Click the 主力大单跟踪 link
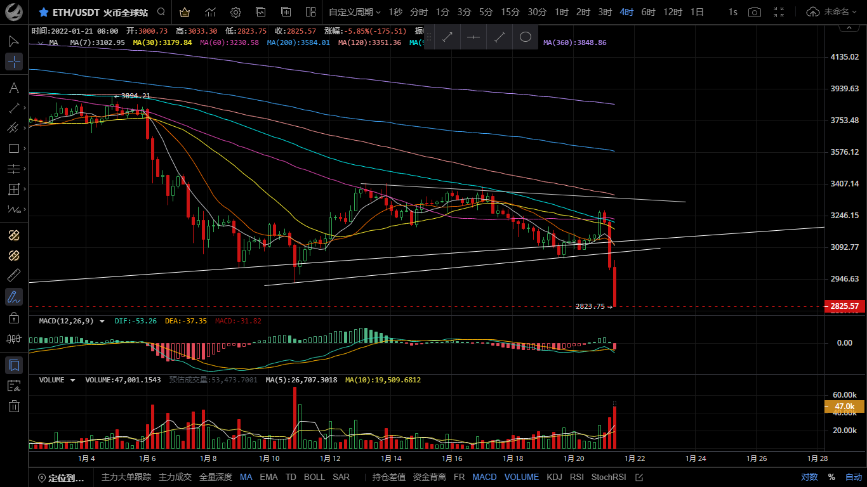Screen dimensions: 867x487 126,477
